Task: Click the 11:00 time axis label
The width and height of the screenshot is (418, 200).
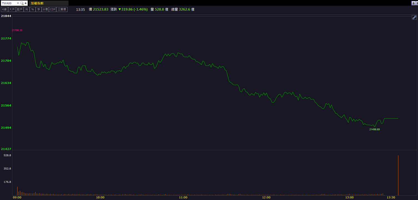Action: point(183,197)
